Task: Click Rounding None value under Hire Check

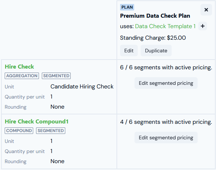Action: [57, 107]
